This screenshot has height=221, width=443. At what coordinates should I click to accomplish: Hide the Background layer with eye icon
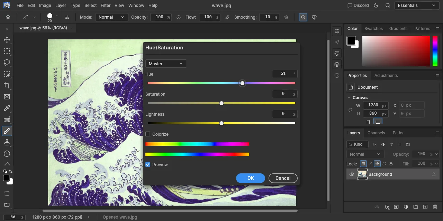coord(352,174)
